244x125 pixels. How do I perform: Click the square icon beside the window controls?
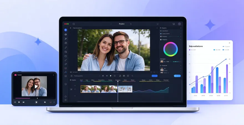coord(73,24)
